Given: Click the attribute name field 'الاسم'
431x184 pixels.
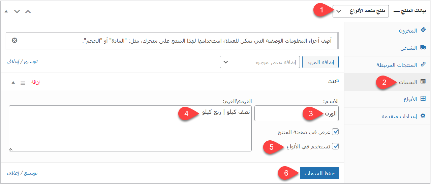Looking at the screenshot, I should pos(296,113).
